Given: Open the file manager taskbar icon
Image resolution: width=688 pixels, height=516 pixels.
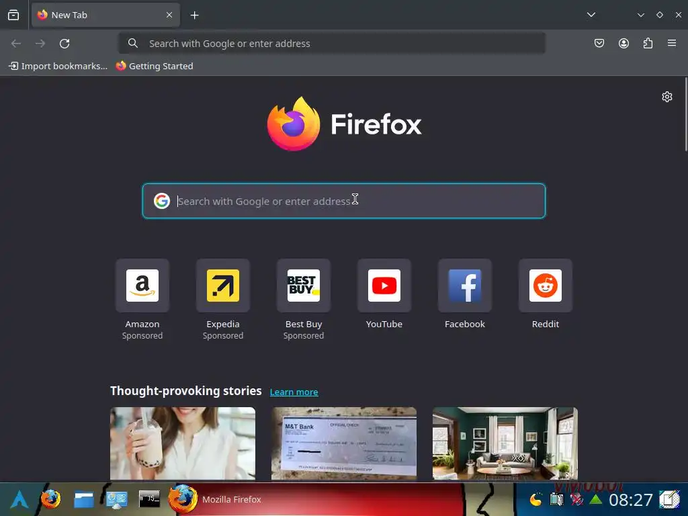Looking at the screenshot, I should click(84, 499).
